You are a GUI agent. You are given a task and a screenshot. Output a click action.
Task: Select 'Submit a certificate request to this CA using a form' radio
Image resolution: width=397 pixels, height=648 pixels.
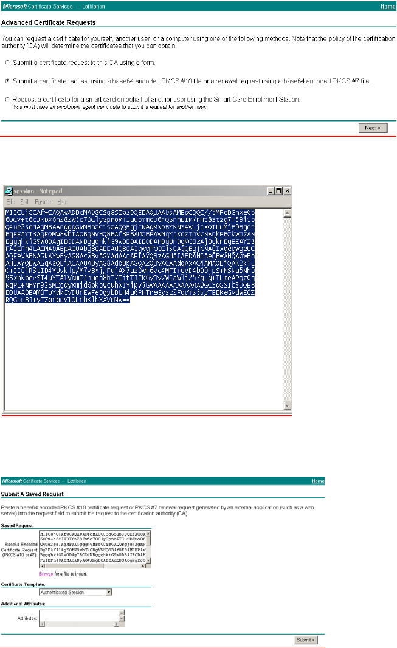(x=7, y=63)
